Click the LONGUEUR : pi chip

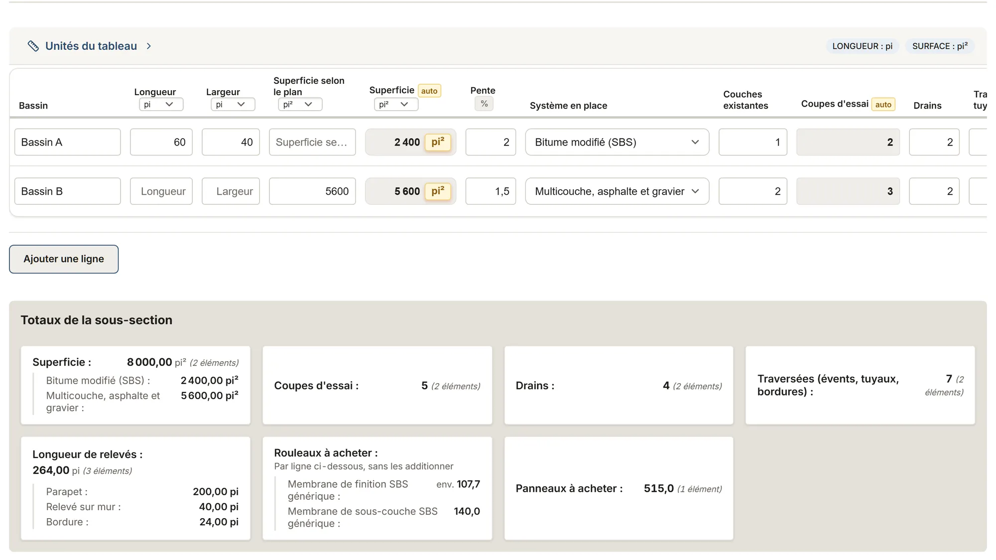point(863,46)
